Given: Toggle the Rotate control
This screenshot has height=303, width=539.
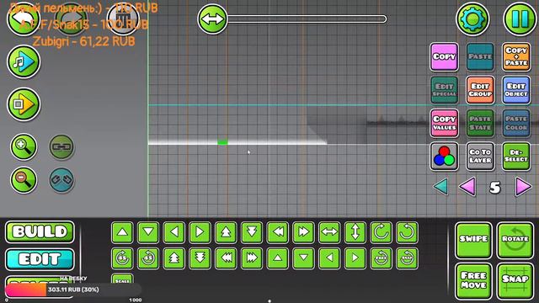Looking at the screenshot, I should (515, 240).
